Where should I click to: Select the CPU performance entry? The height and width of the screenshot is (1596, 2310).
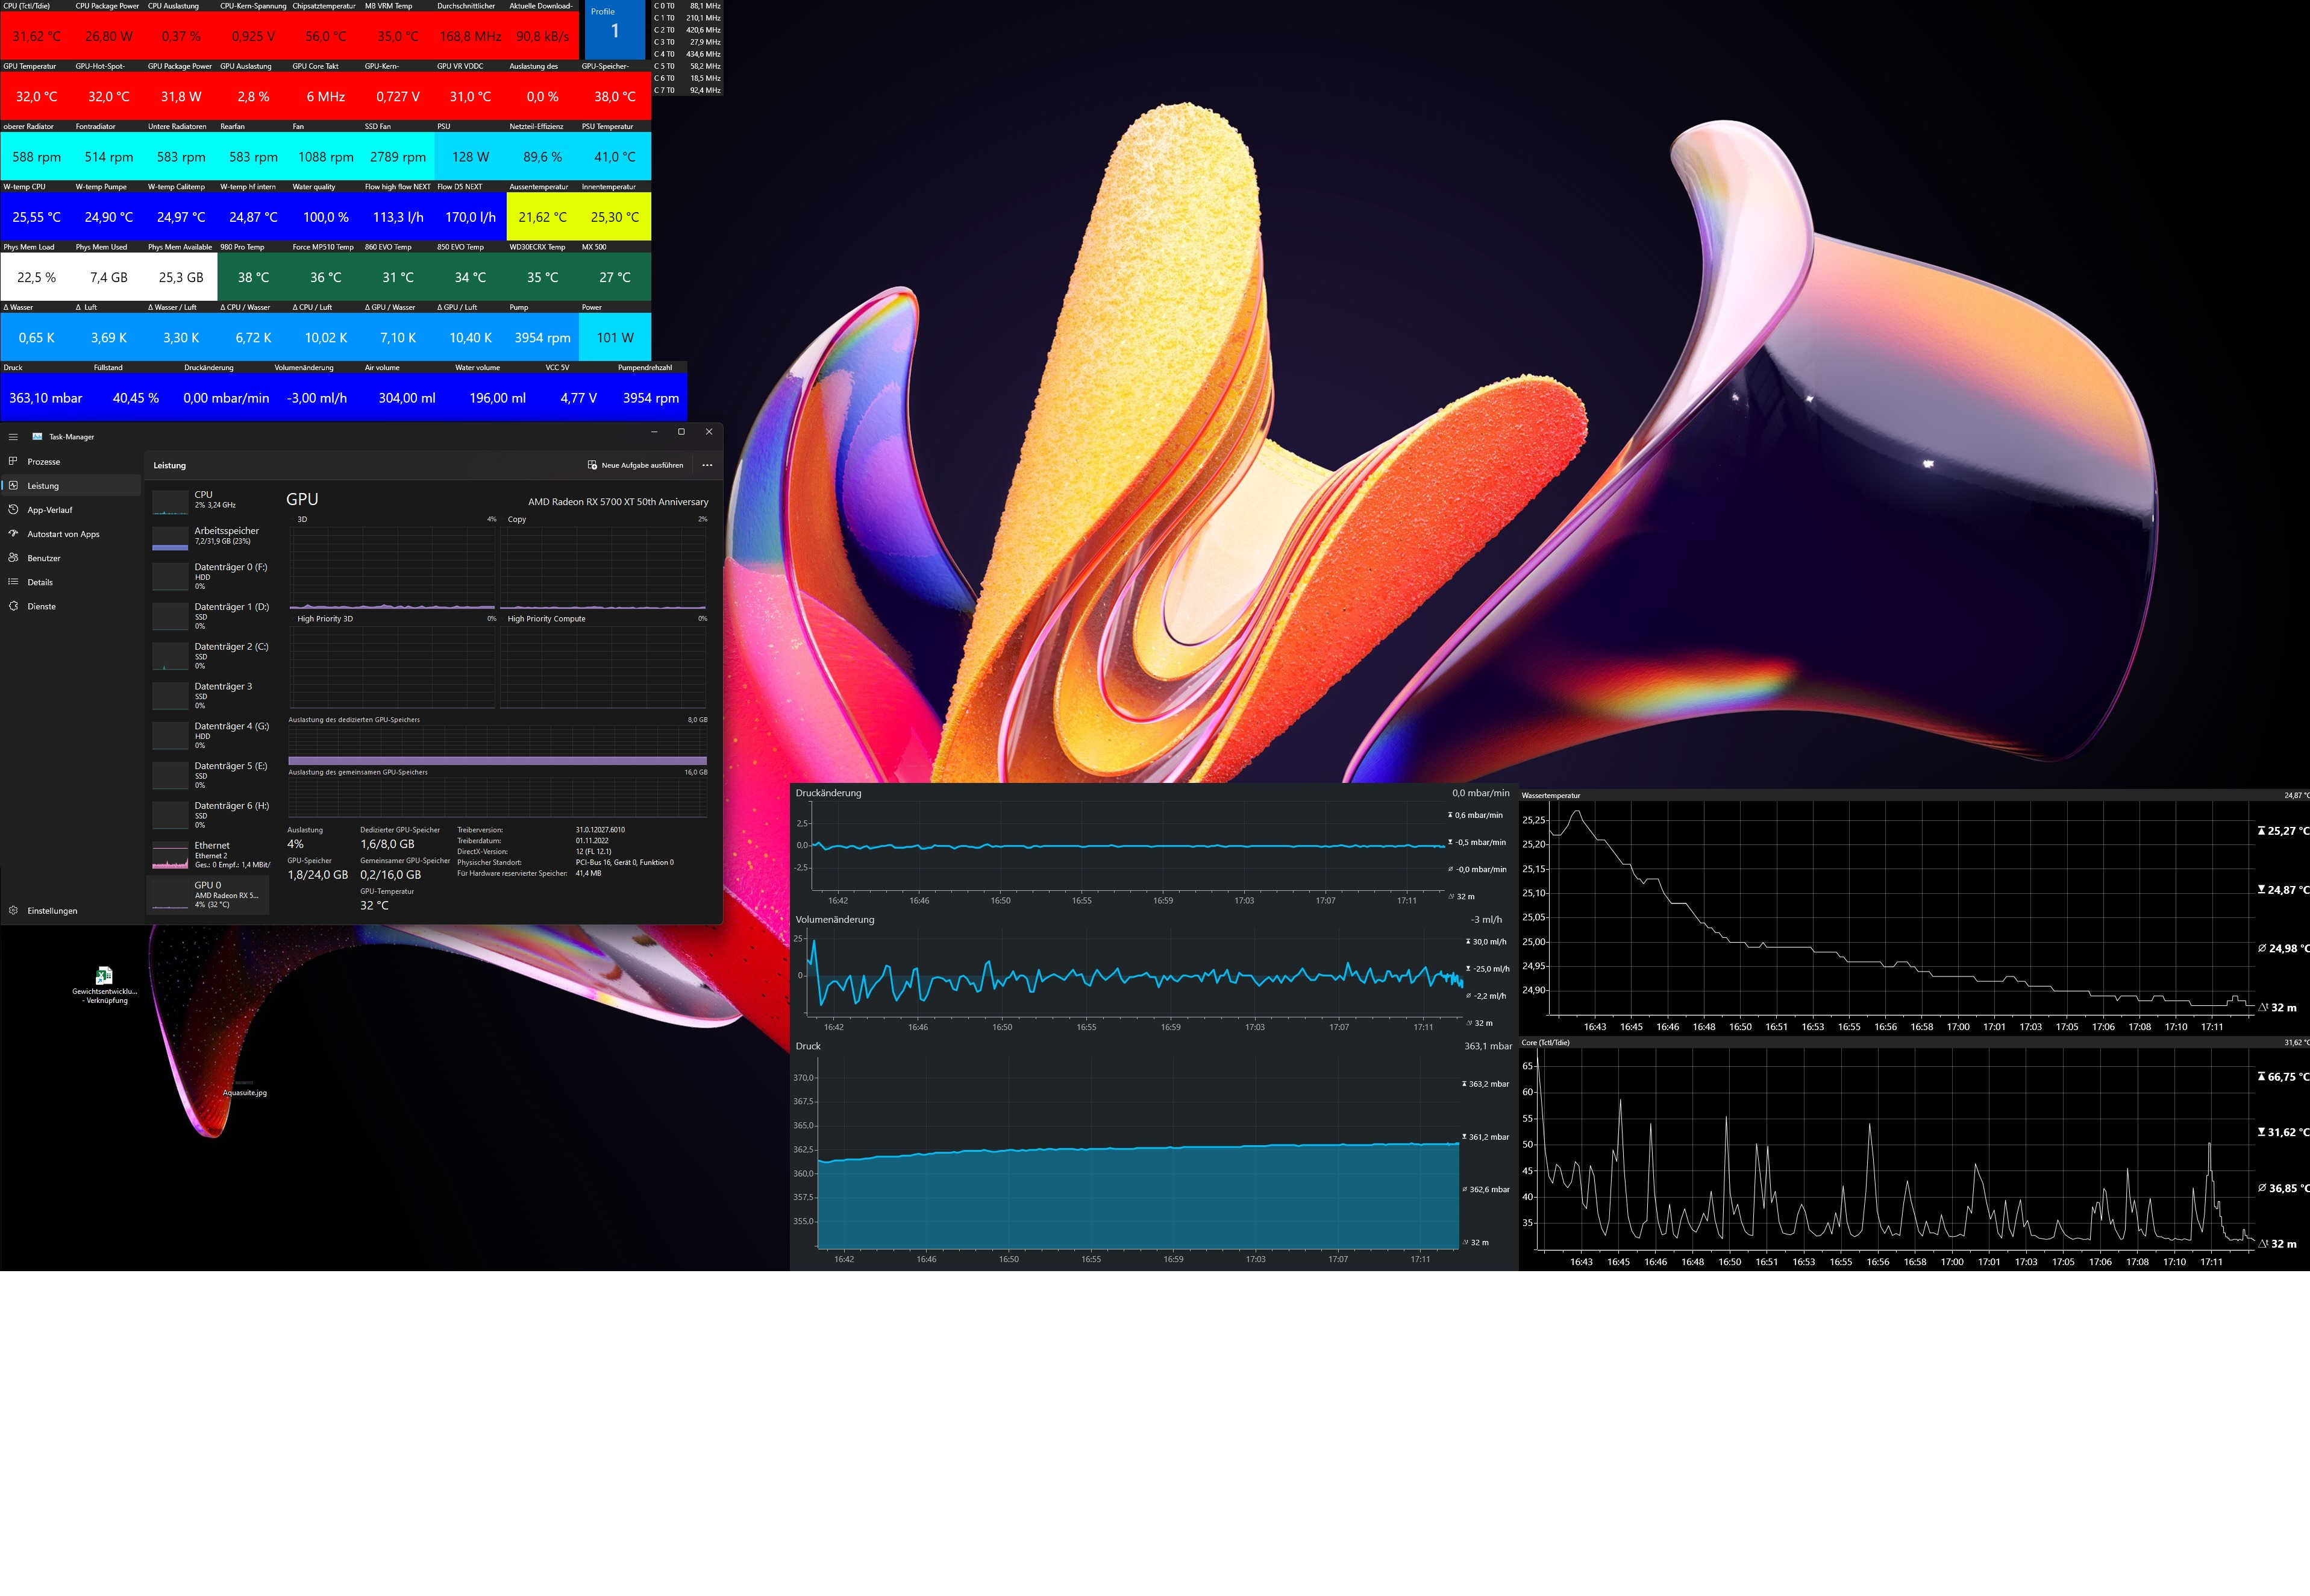[210, 499]
